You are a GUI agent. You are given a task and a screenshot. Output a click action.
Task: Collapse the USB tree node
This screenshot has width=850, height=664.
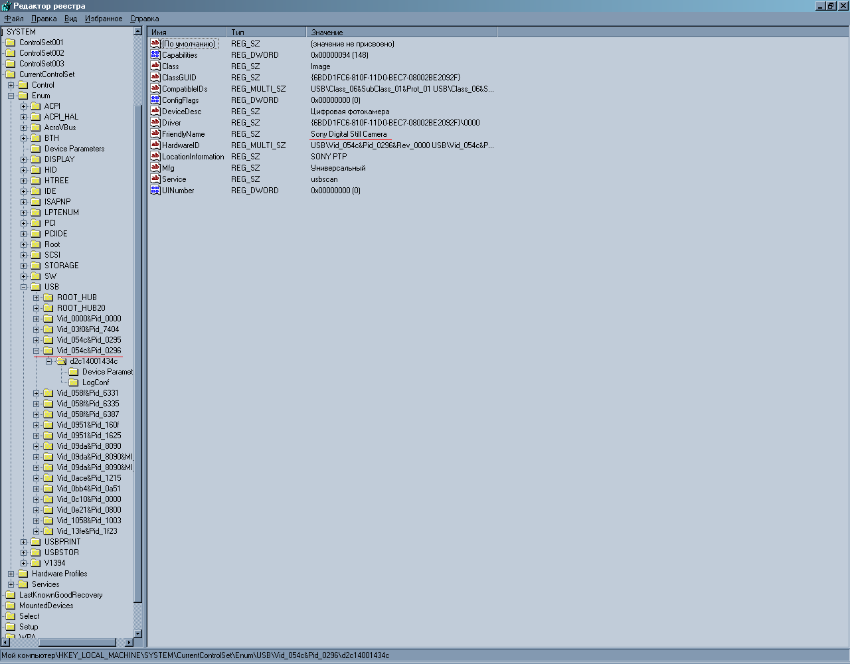pyautogui.click(x=24, y=287)
